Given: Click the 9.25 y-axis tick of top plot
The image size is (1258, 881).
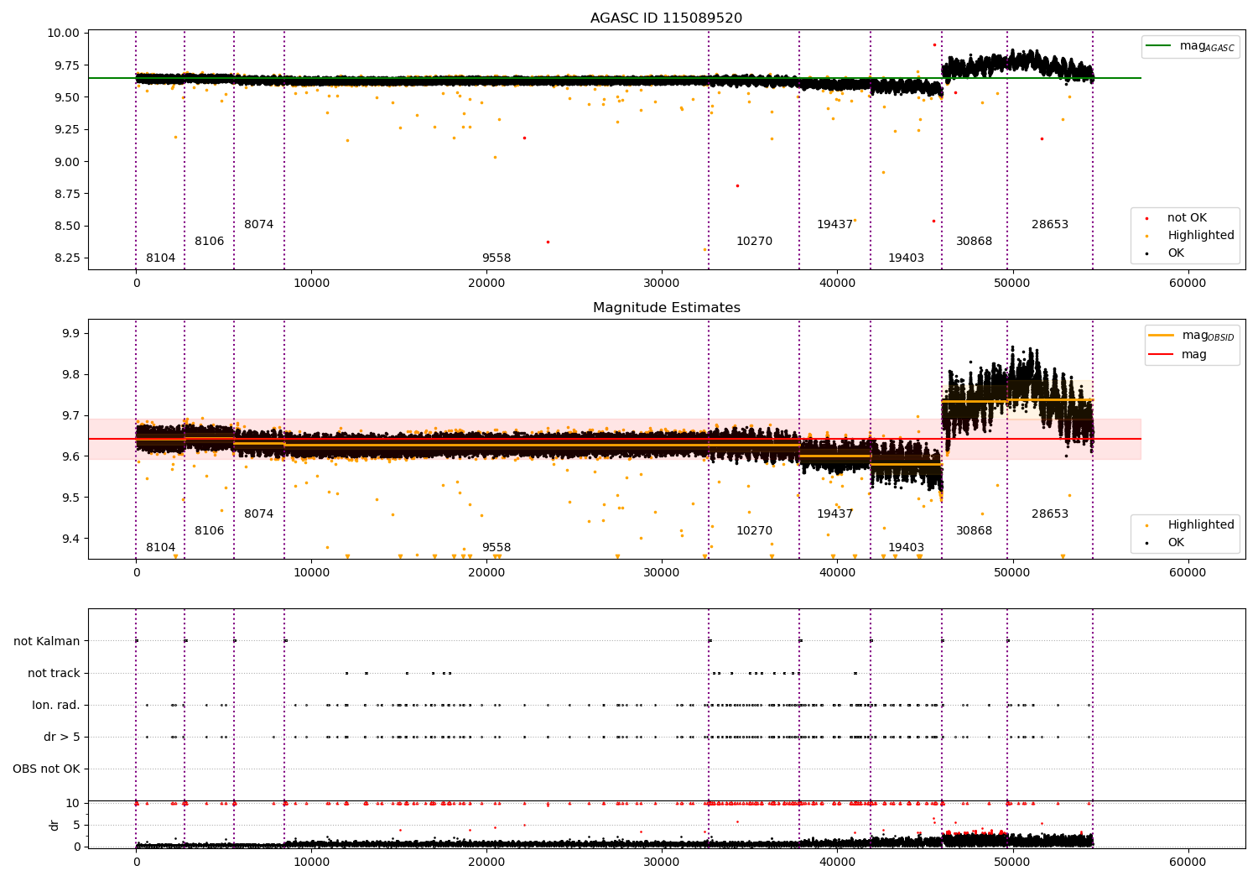Looking at the screenshot, I should (x=67, y=130).
